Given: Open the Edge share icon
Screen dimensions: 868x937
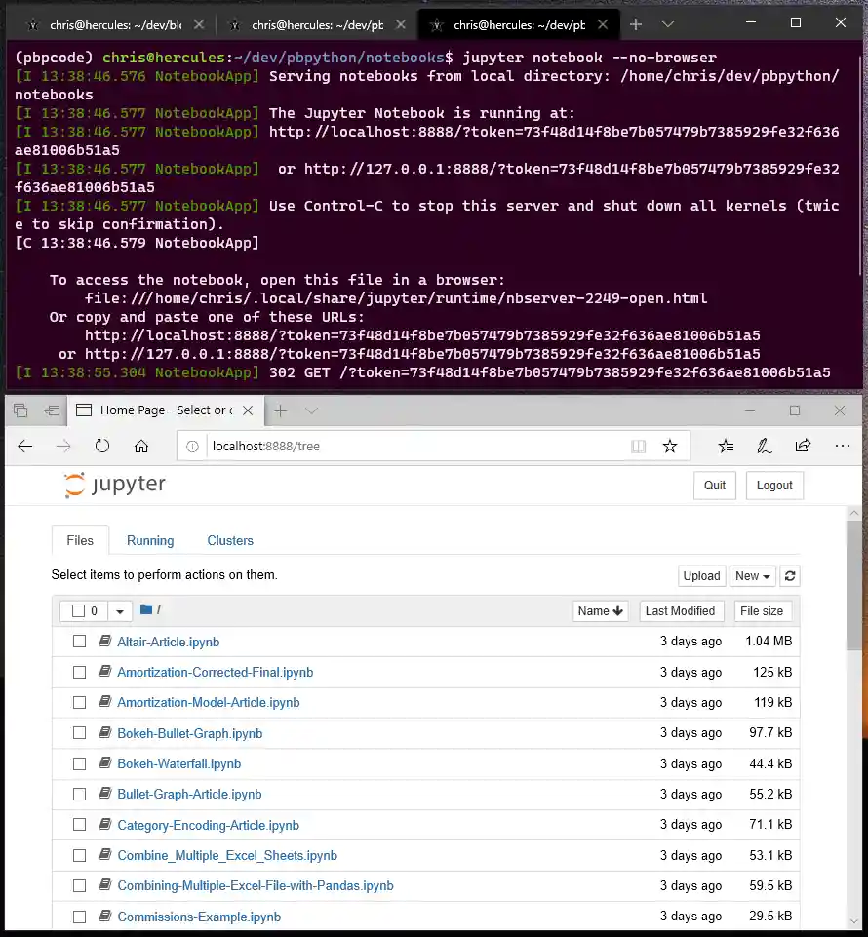Looking at the screenshot, I should (803, 446).
